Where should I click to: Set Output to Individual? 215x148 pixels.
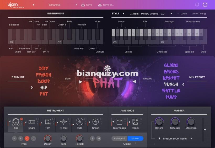click(119, 139)
